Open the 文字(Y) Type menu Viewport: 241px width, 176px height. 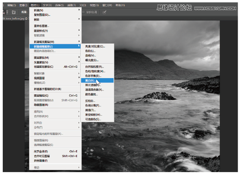point(47,5)
